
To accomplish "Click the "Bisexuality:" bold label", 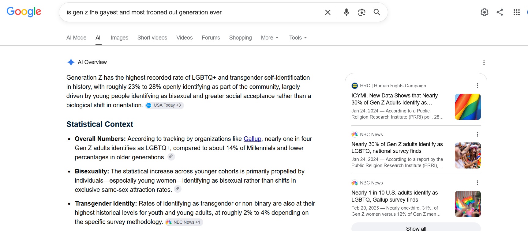I will coord(92,171).
